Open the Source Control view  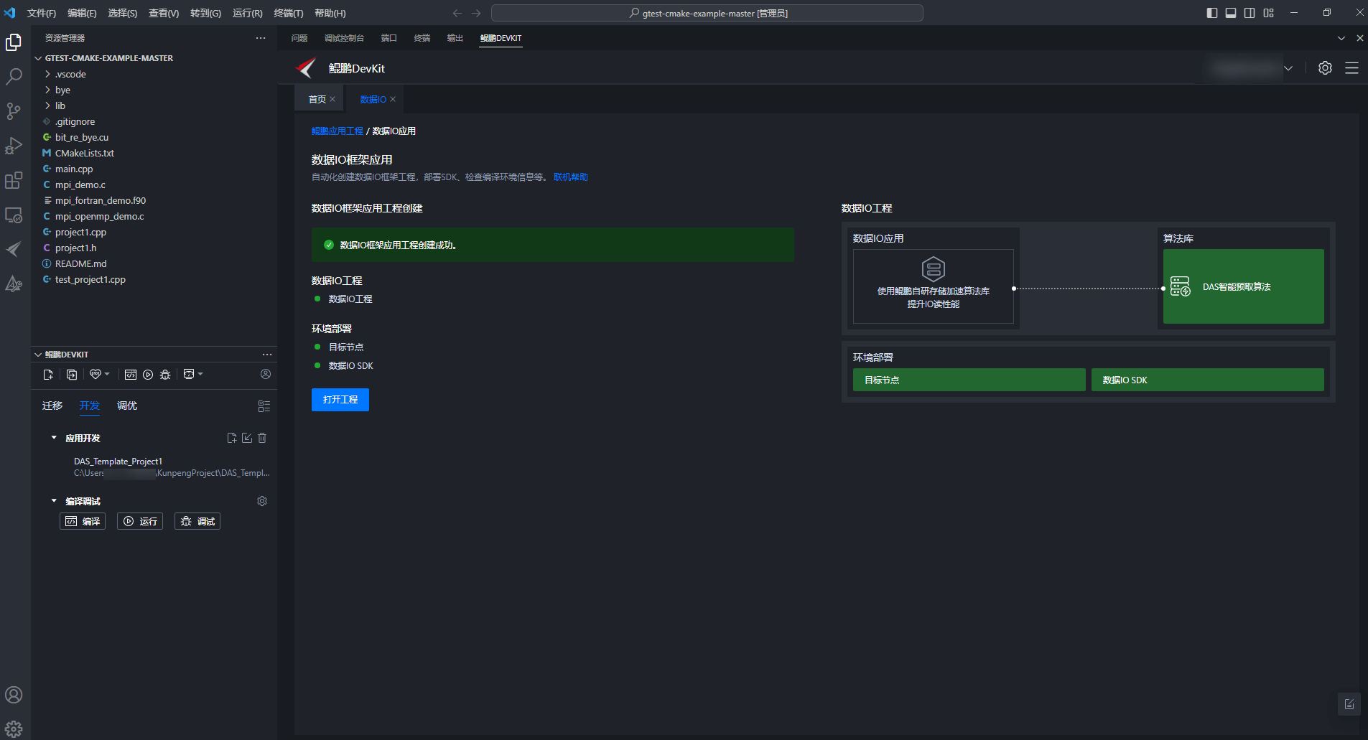[x=14, y=111]
